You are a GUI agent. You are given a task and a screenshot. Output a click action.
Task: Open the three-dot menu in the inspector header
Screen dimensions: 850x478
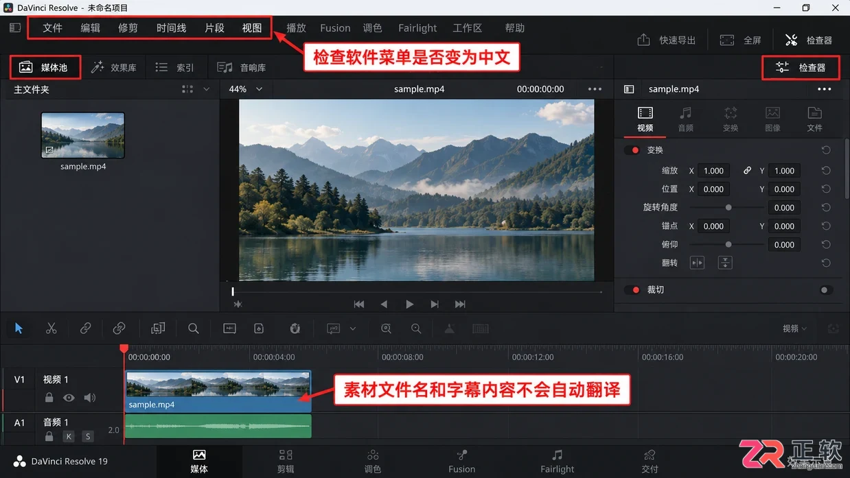tap(825, 89)
